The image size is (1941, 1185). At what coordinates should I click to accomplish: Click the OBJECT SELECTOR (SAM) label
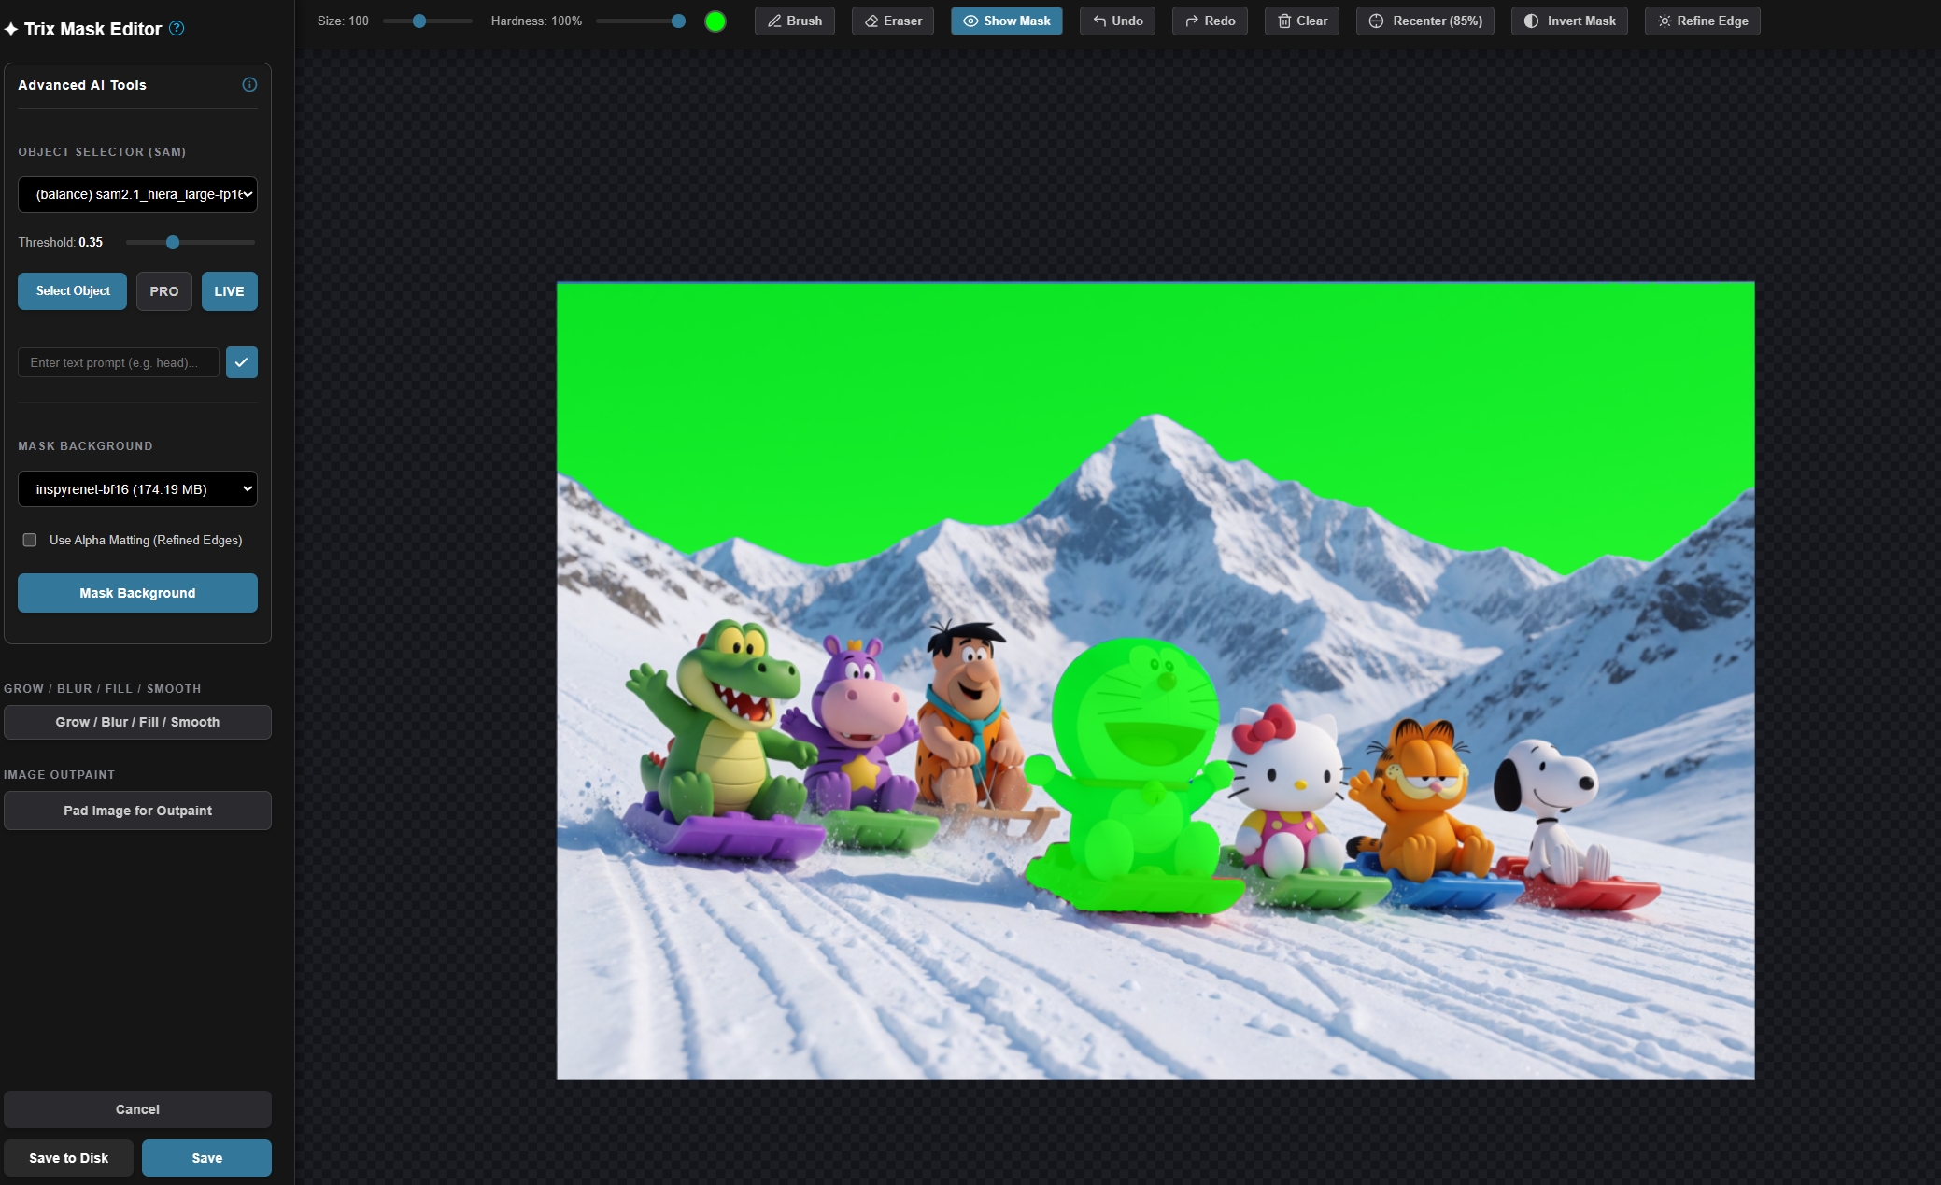[x=102, y=151]
